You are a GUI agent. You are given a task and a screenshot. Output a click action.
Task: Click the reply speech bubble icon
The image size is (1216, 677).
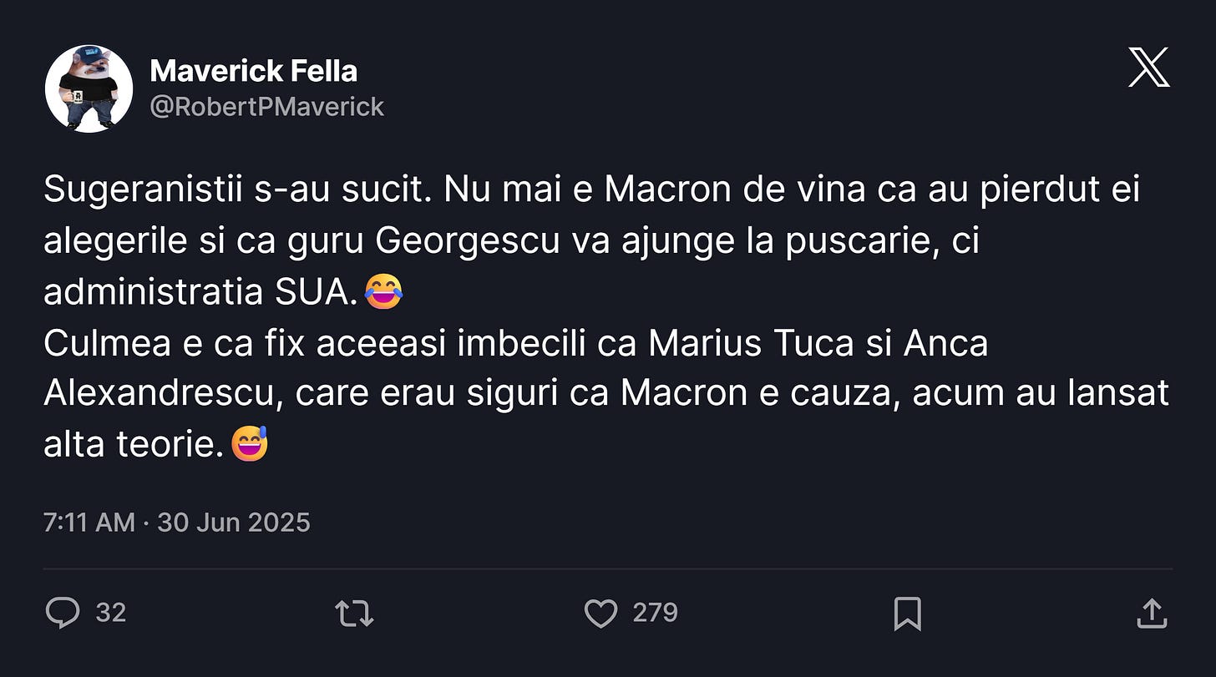[x=62, y=614]
